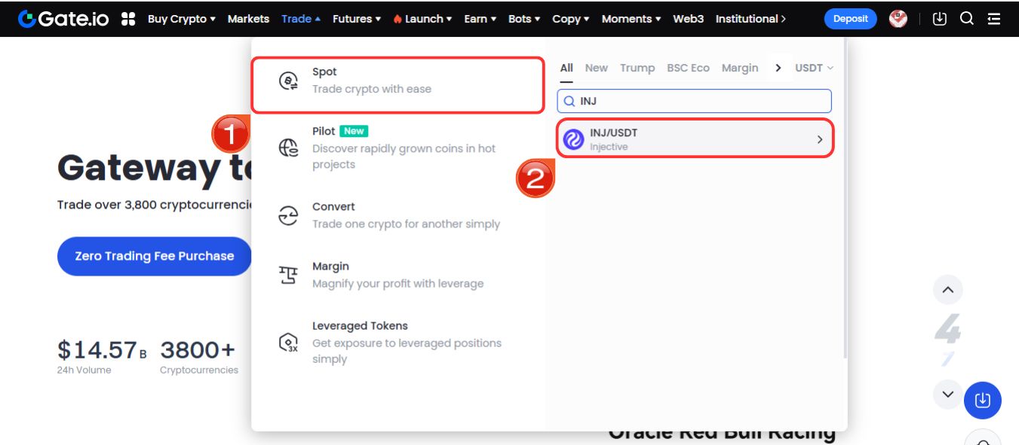
Task: Click the Spot trading icon
Action: 288,81
